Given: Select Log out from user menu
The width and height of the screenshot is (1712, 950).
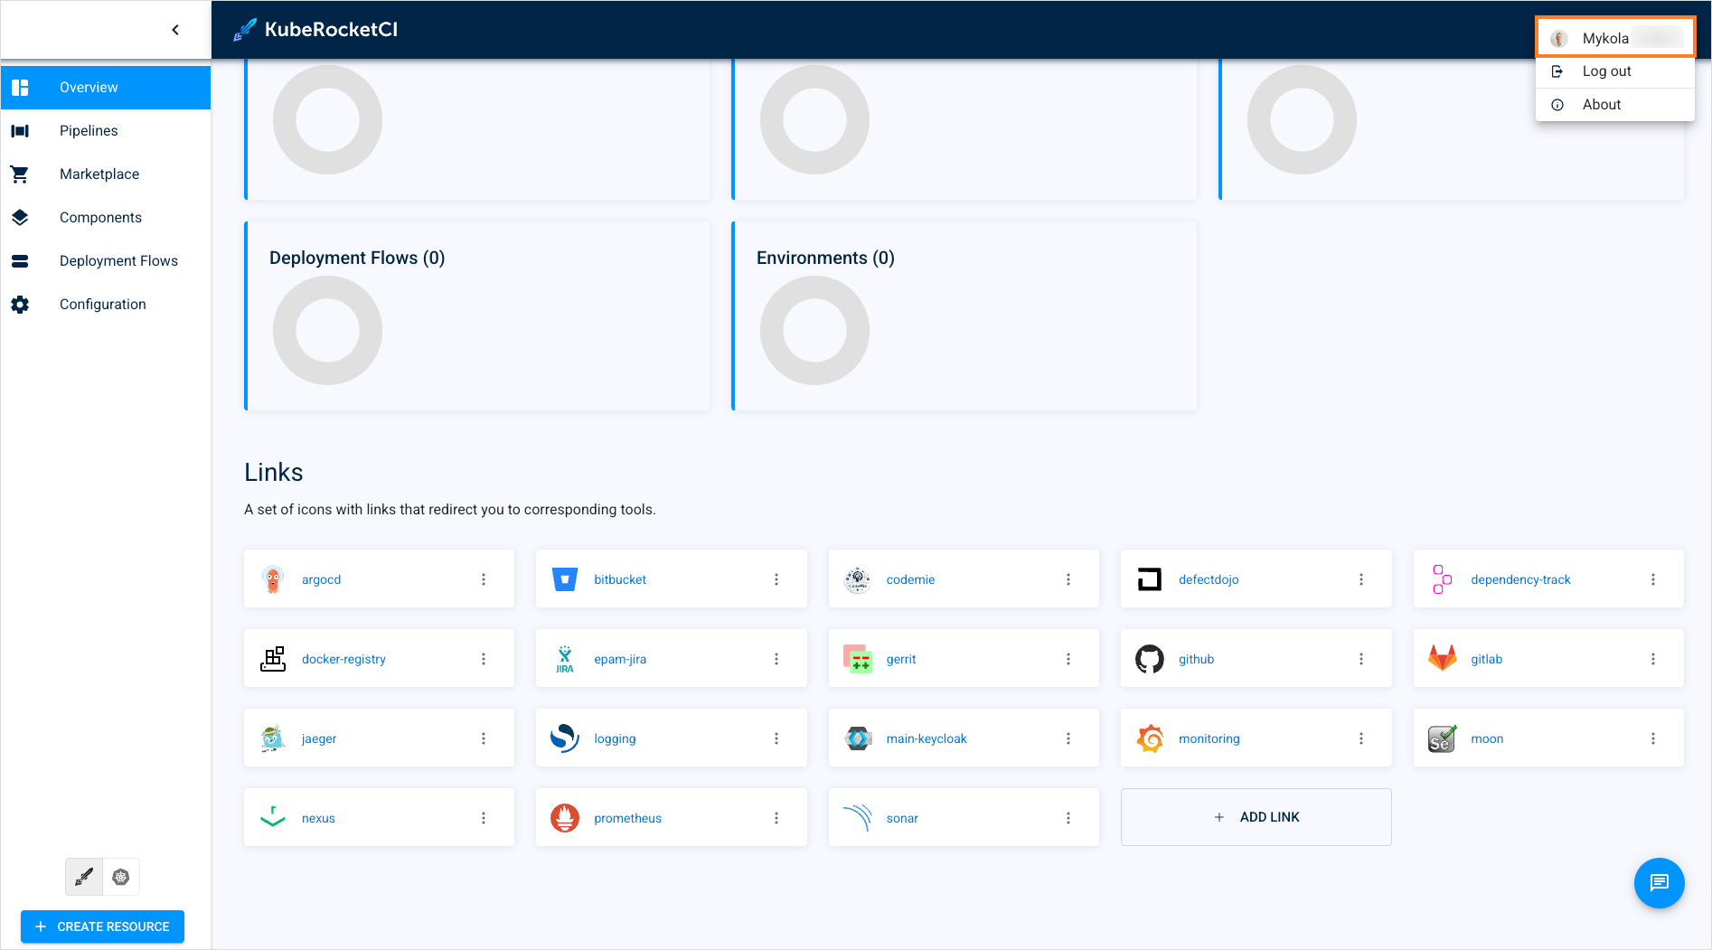Looking at the screenshot, I should point(1606,71).
